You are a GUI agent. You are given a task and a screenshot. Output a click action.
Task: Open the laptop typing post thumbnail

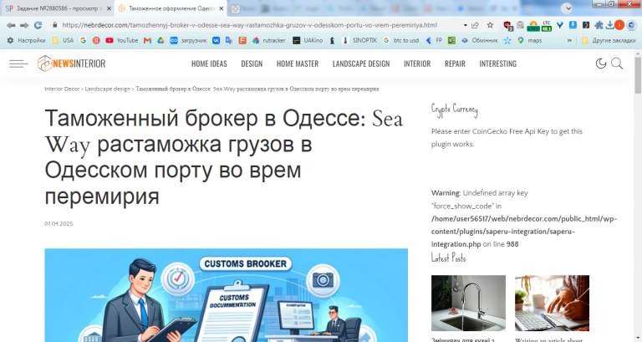tap(552, 303)
